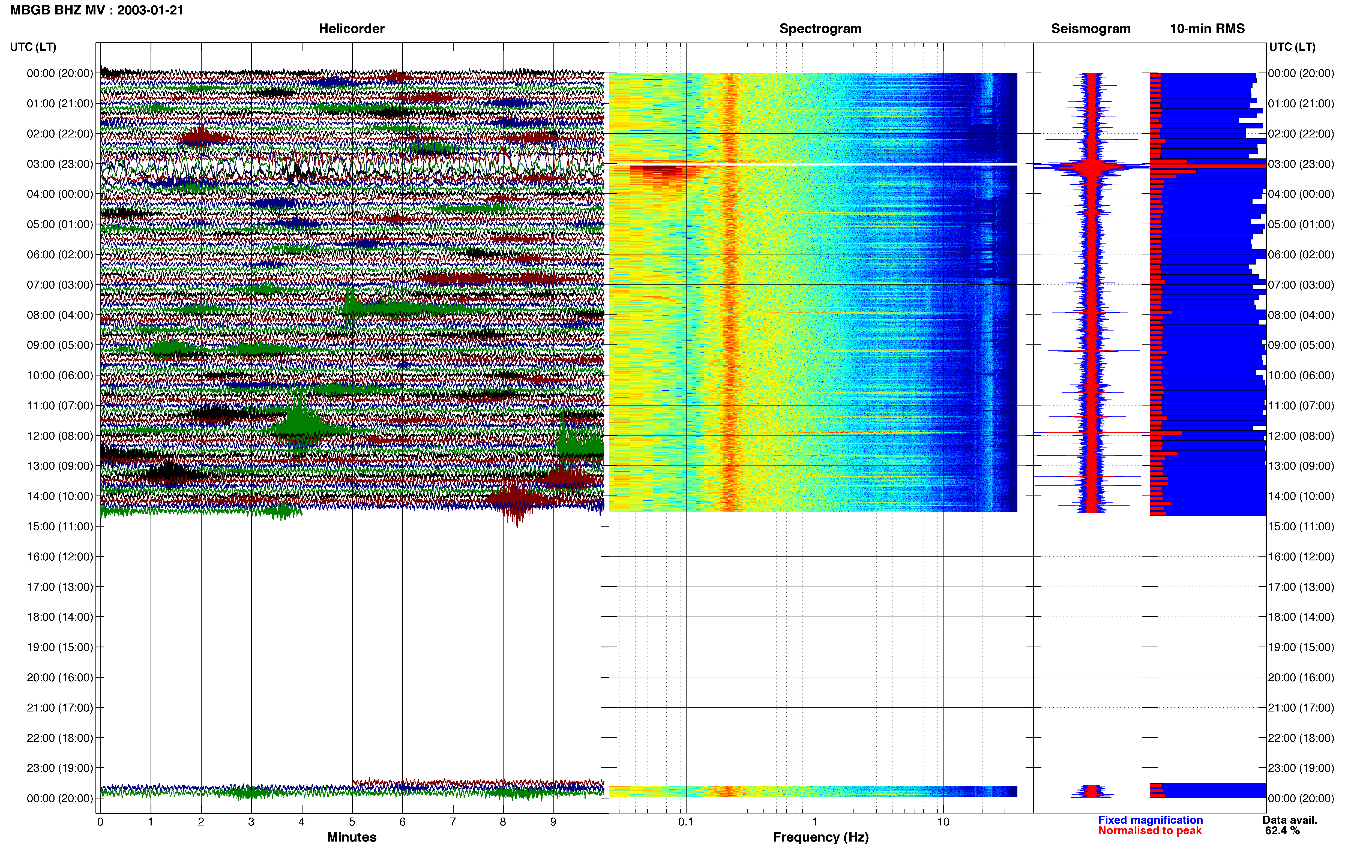Viewport: 1369px width, 856px height.
Task: Click the red 'Normalised to peak' legend text
Action: click(1149, 831)
